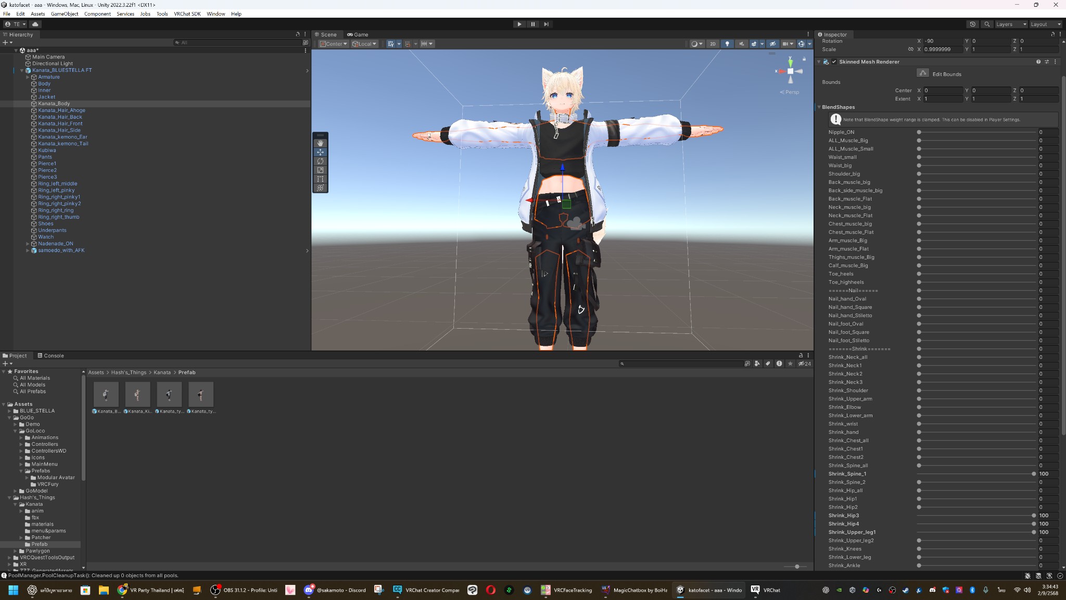
Task: Open the GameObject menu
Action: click(x=65, y=14)
